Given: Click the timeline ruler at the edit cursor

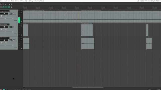Looking at the screenshot, I should 78,8.
